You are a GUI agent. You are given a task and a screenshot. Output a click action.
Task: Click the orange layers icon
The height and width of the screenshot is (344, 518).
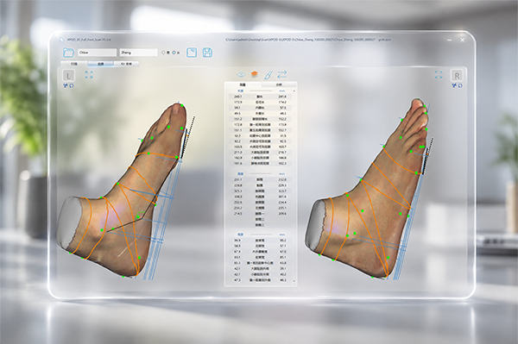254,74
